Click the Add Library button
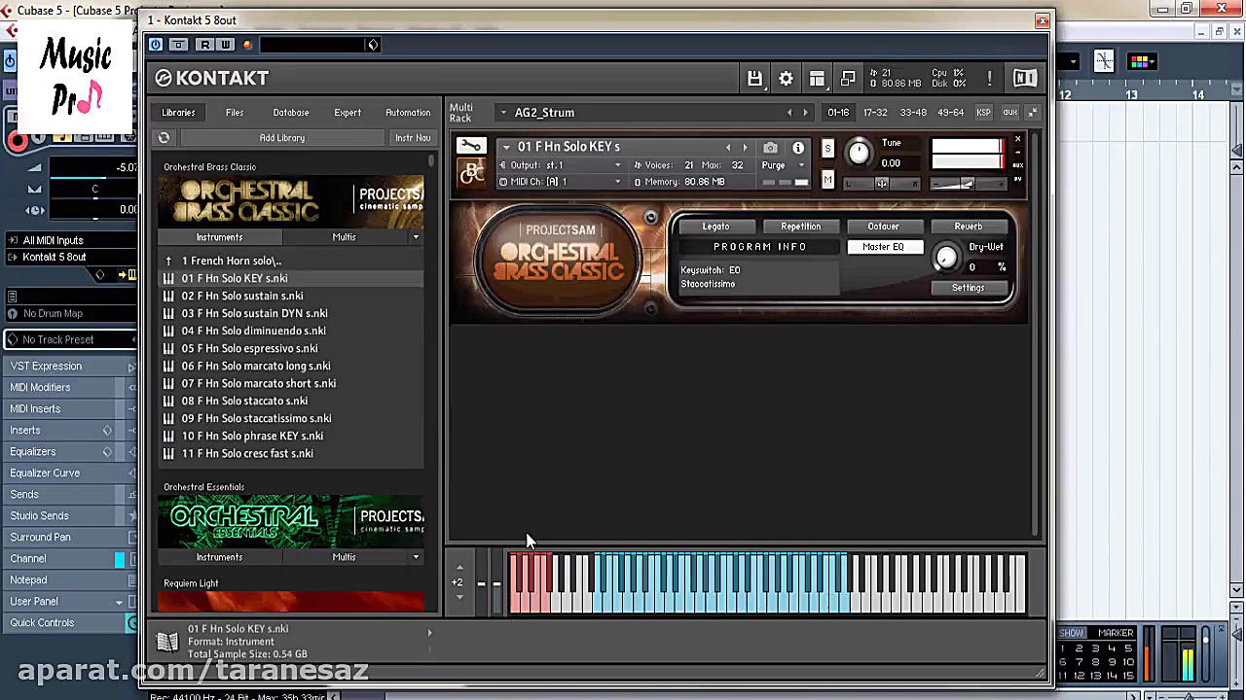1246x700 pixels. [281, 137]
